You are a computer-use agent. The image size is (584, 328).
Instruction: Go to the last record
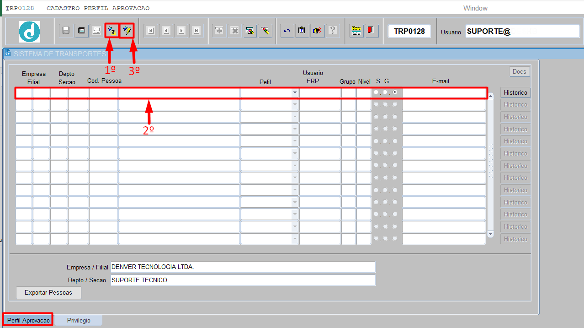[x=196, y=31]
